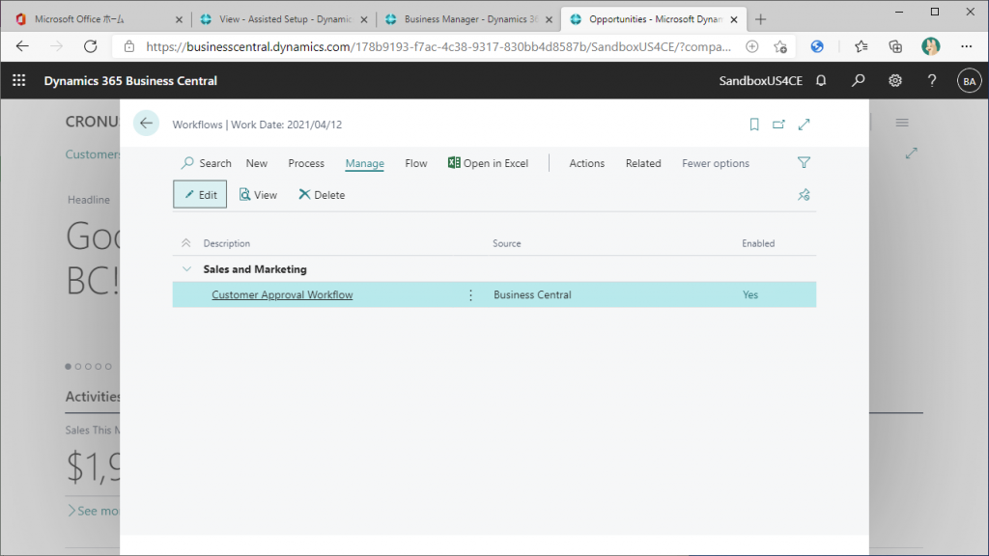989x556 pixels.
Task: Click the Description column header
Action: 226,243
